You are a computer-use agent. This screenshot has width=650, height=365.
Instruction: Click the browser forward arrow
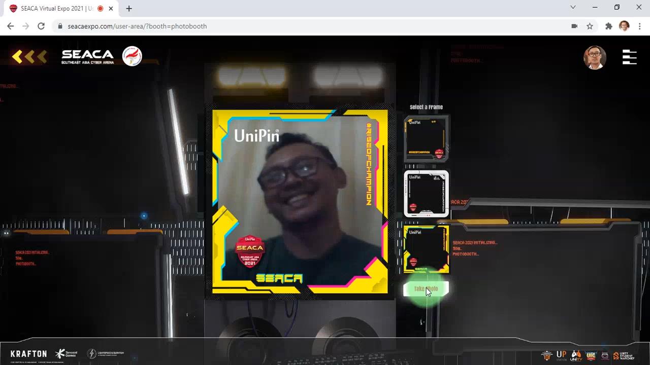point(26,26)
